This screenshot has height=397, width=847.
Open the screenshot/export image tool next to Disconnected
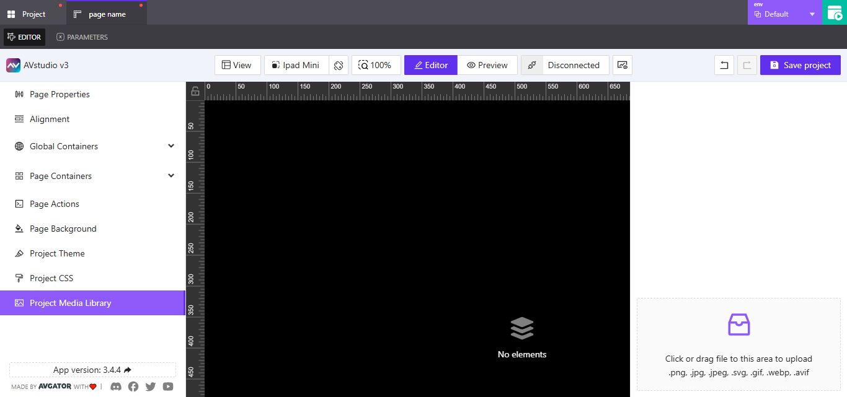[622, 64]
